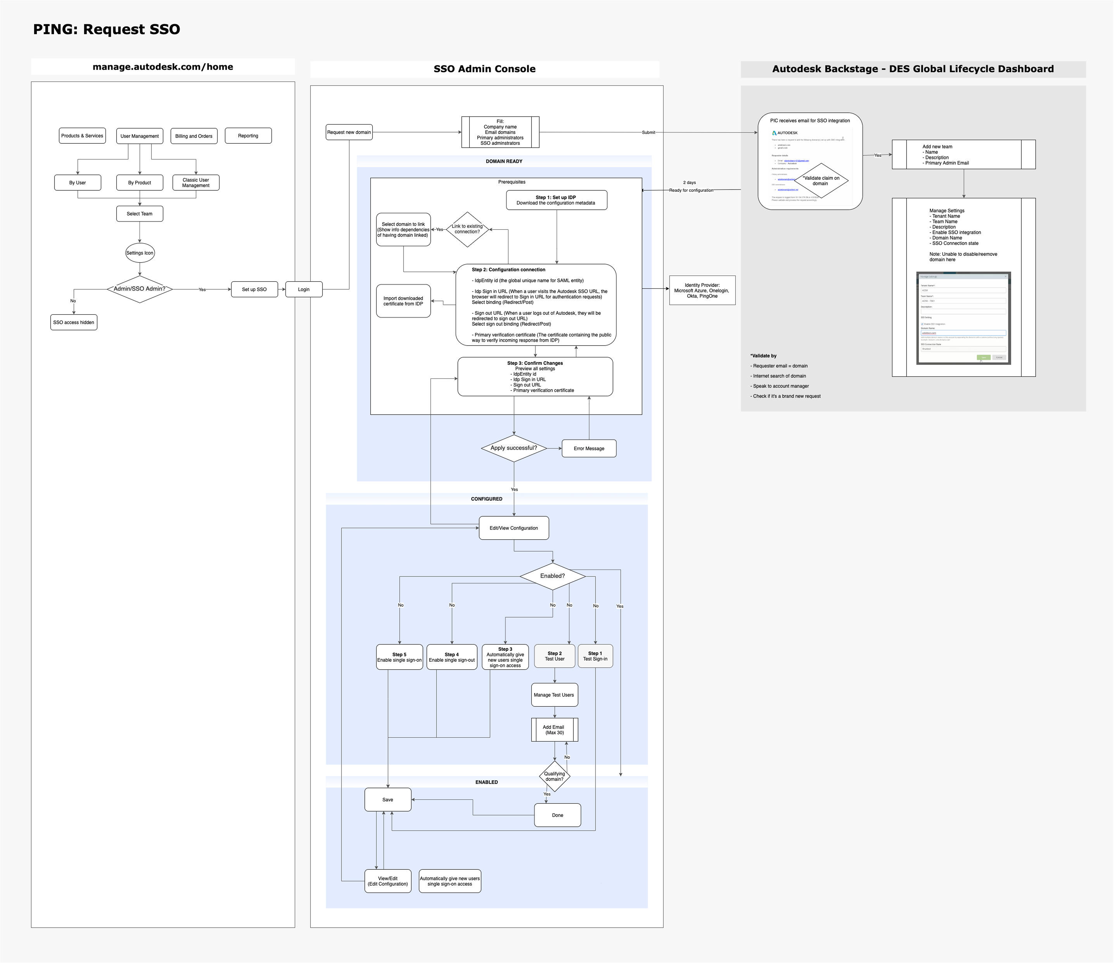Click the Ready for configuration arrow label

(x=692, y=190)
